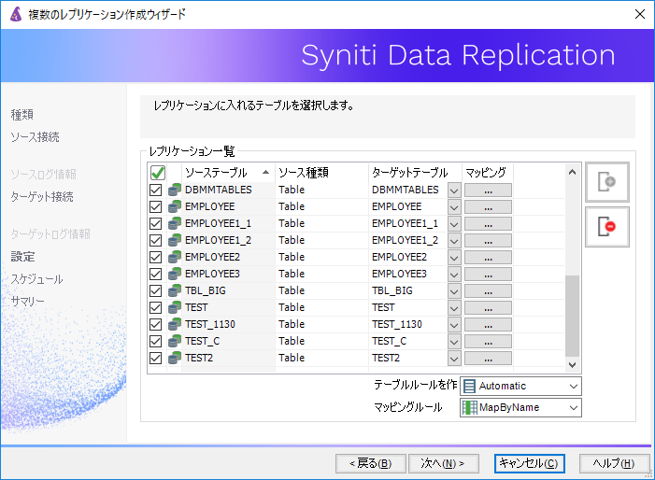
Task: Open target table dropdown for EMPLOYEE2
Action: pos(454,258)
